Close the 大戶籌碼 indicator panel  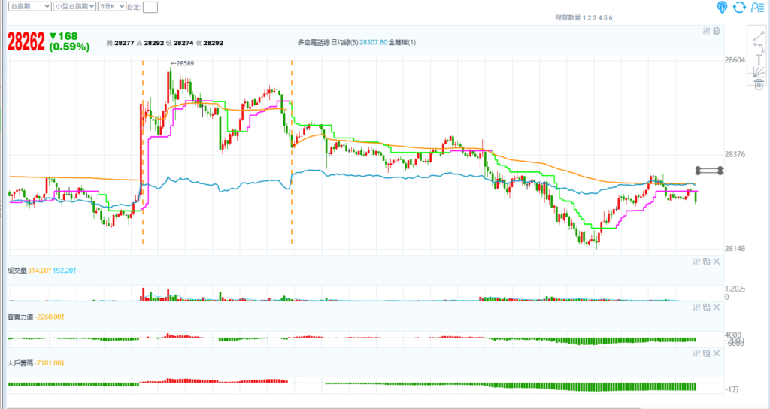click(x=717, y=352)
